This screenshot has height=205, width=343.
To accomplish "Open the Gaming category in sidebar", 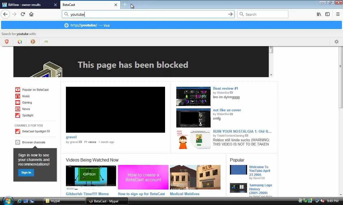I will (27, 102).
